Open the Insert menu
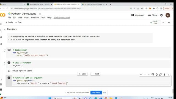The height and width of the screenshot is (99, 176). click(27, 18)
